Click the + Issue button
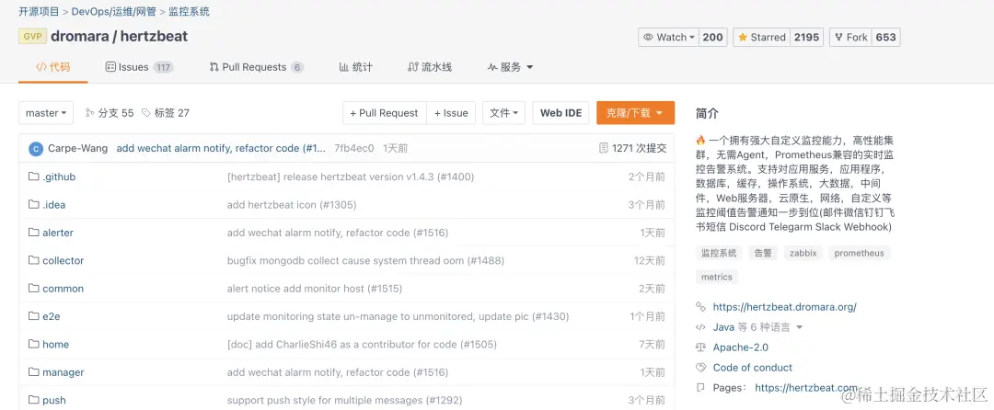 451,113
